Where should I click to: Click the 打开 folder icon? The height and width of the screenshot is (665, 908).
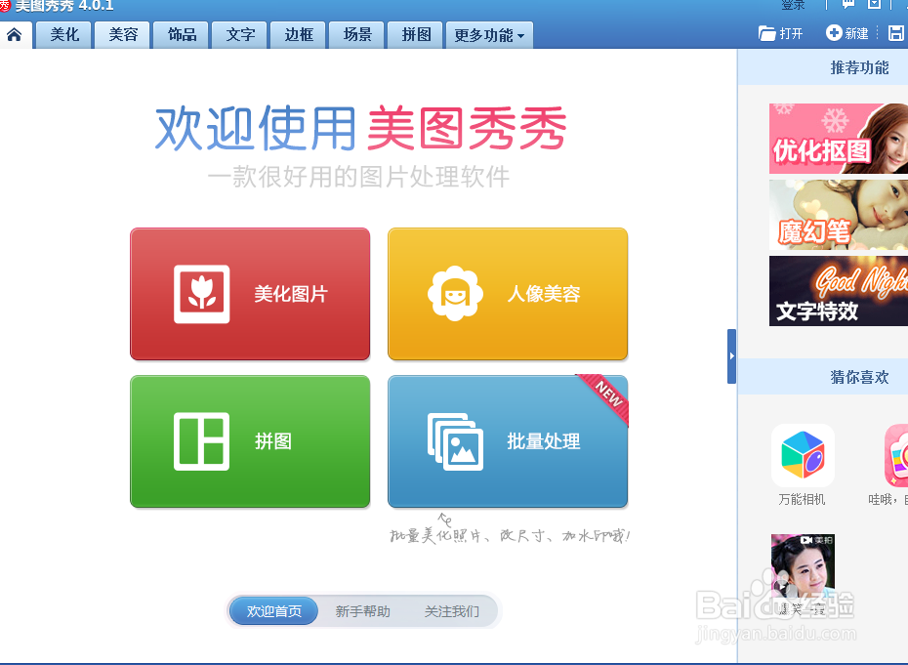(766, 33)
